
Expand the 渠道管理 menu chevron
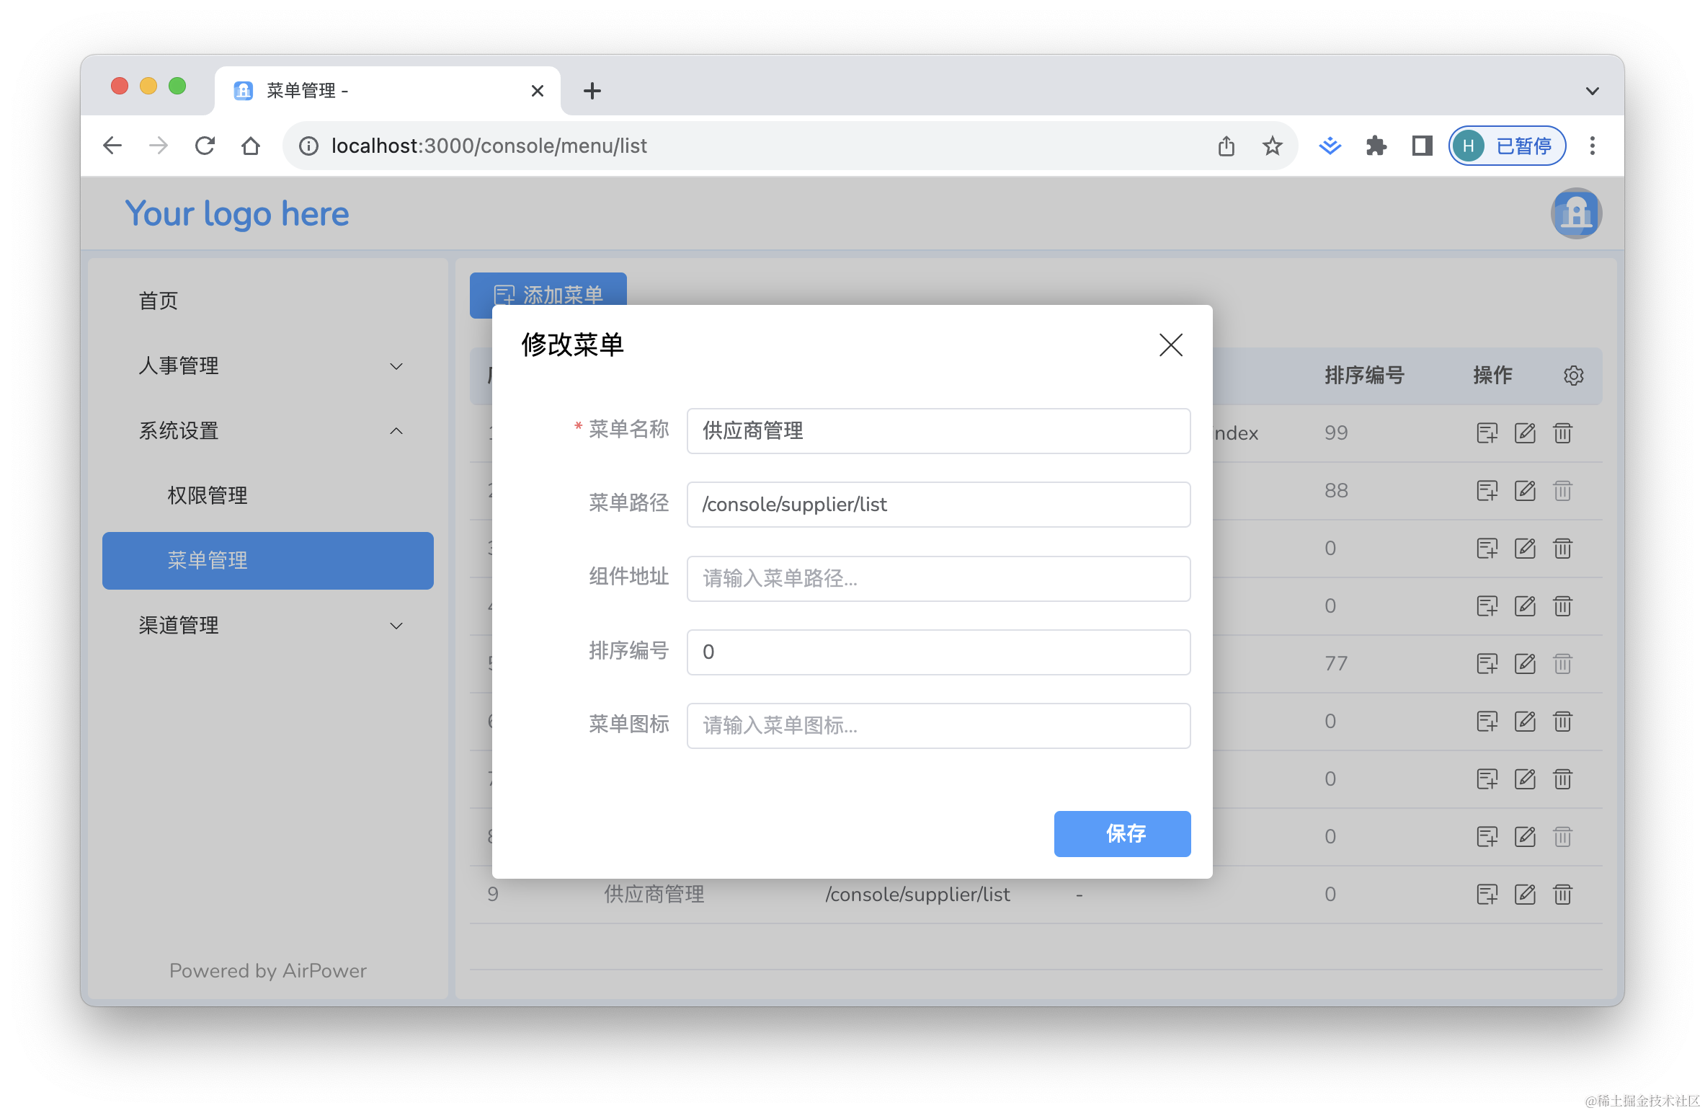coord(396,625)
